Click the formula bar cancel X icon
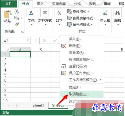This screenshot has height=116, width=125. (x=45, y=40)
